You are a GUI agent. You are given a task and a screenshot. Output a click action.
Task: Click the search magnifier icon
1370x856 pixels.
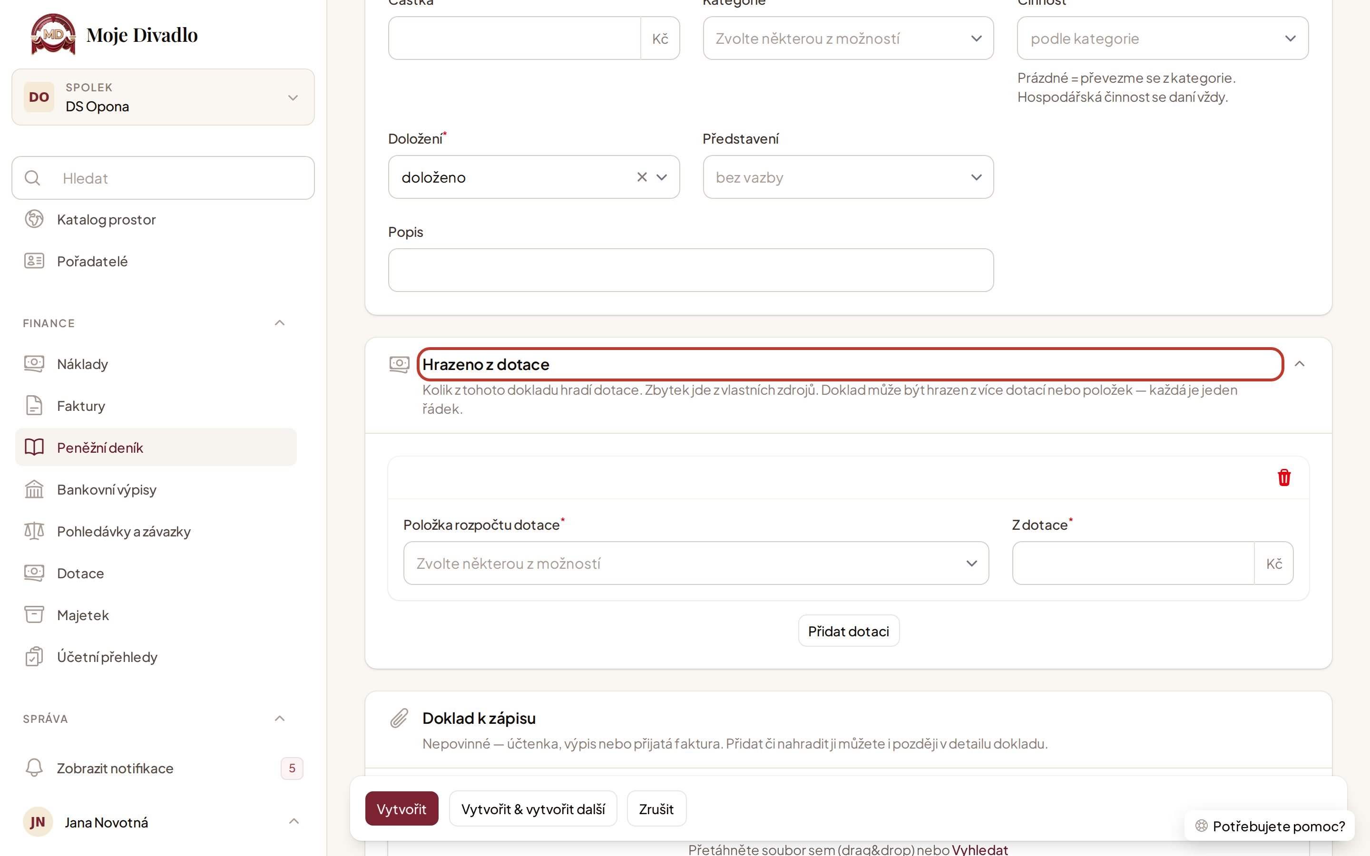click(x=33, y=178)
